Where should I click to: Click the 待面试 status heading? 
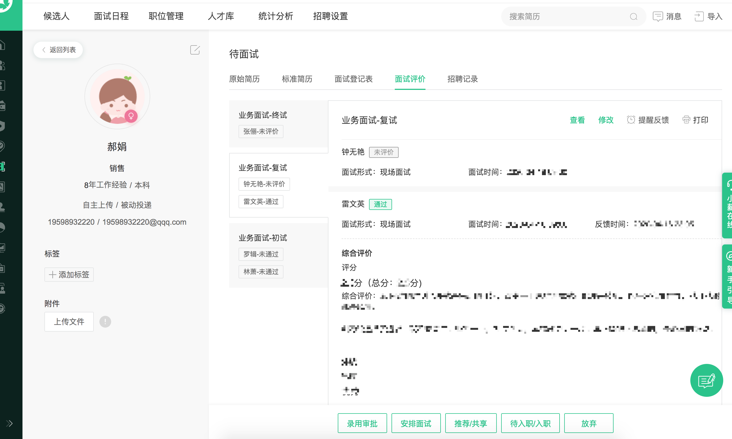(x=244, y=54)
